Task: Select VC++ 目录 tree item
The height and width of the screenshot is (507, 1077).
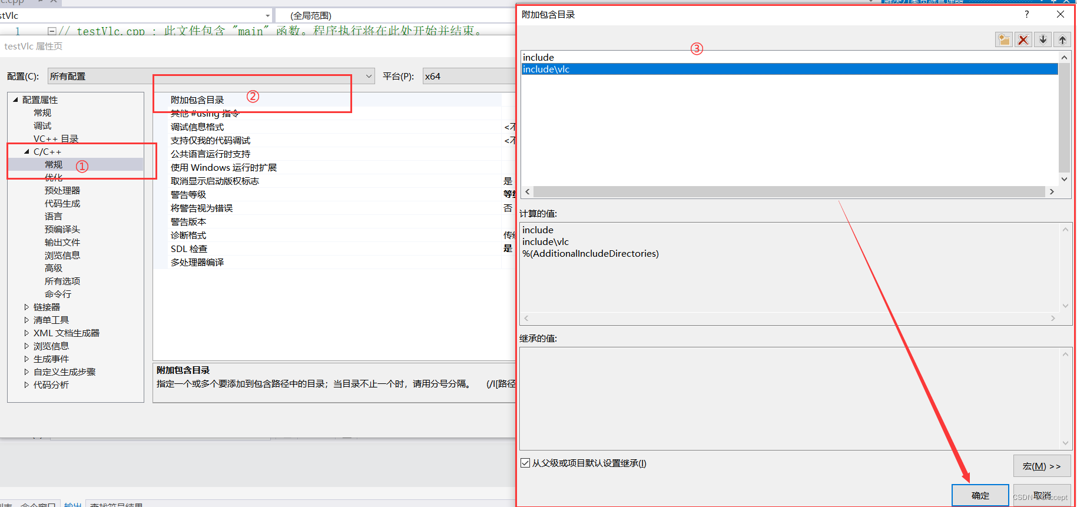Action: coord(56,138)
